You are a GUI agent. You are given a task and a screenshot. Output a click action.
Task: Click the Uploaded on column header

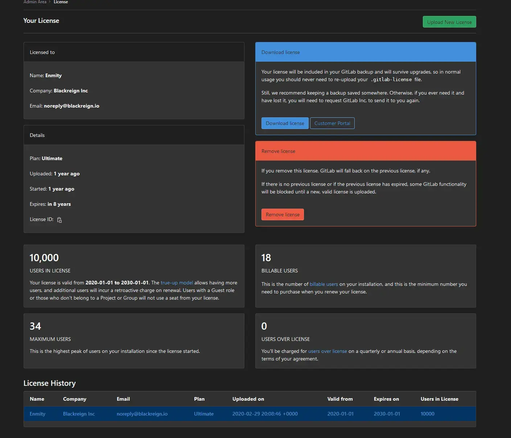click(248, 399)
